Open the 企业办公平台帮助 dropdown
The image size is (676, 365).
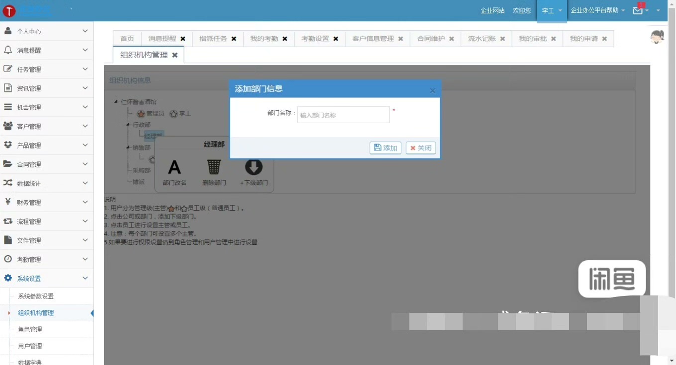(597, 10)
